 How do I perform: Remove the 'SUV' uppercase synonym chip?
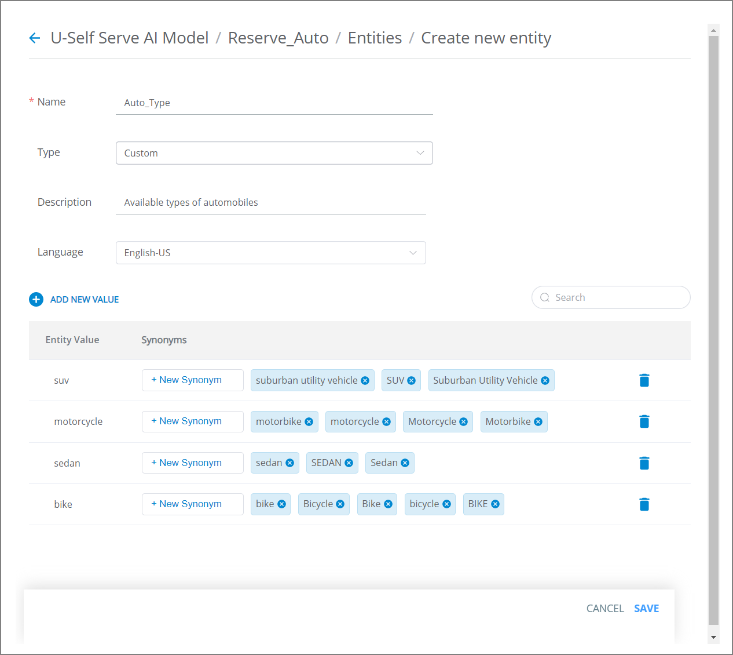click(412, 381)
